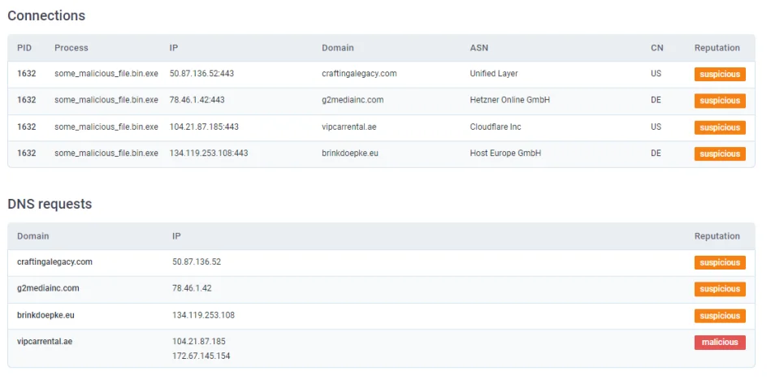Click the suspicious badge for g2mediainc.com DNS
The height and width of the screenshot is (384, 771).
click(x=720, y=289)
